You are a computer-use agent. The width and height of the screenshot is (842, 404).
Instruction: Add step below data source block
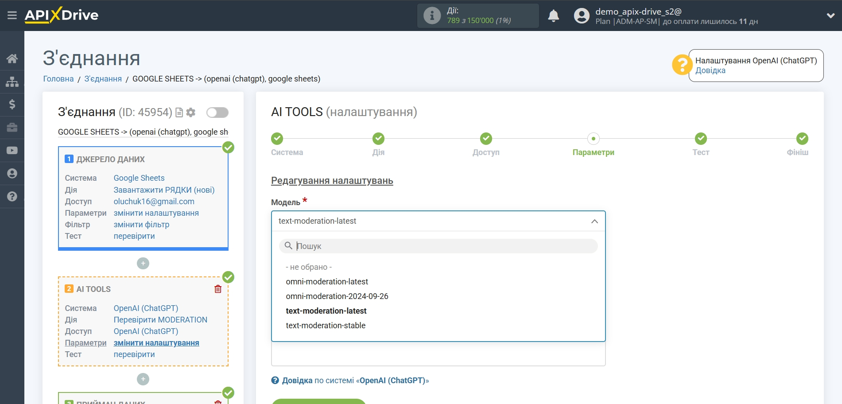click(x=143, y=264)
